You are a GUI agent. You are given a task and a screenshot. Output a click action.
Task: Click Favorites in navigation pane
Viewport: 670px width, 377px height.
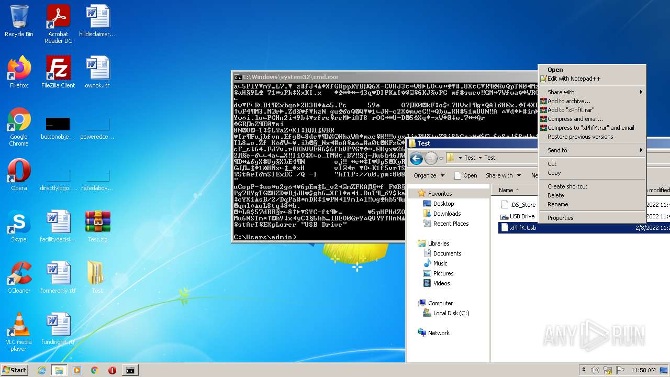(x=440, y=194)
